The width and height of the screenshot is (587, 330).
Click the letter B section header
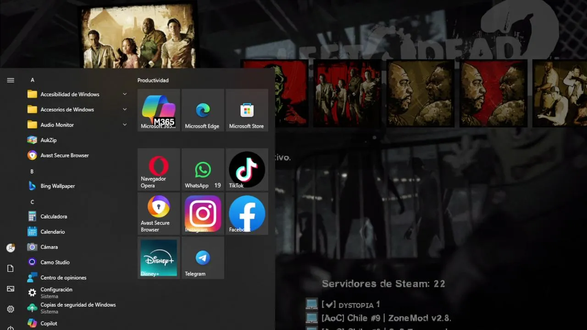tap(32, 171)
